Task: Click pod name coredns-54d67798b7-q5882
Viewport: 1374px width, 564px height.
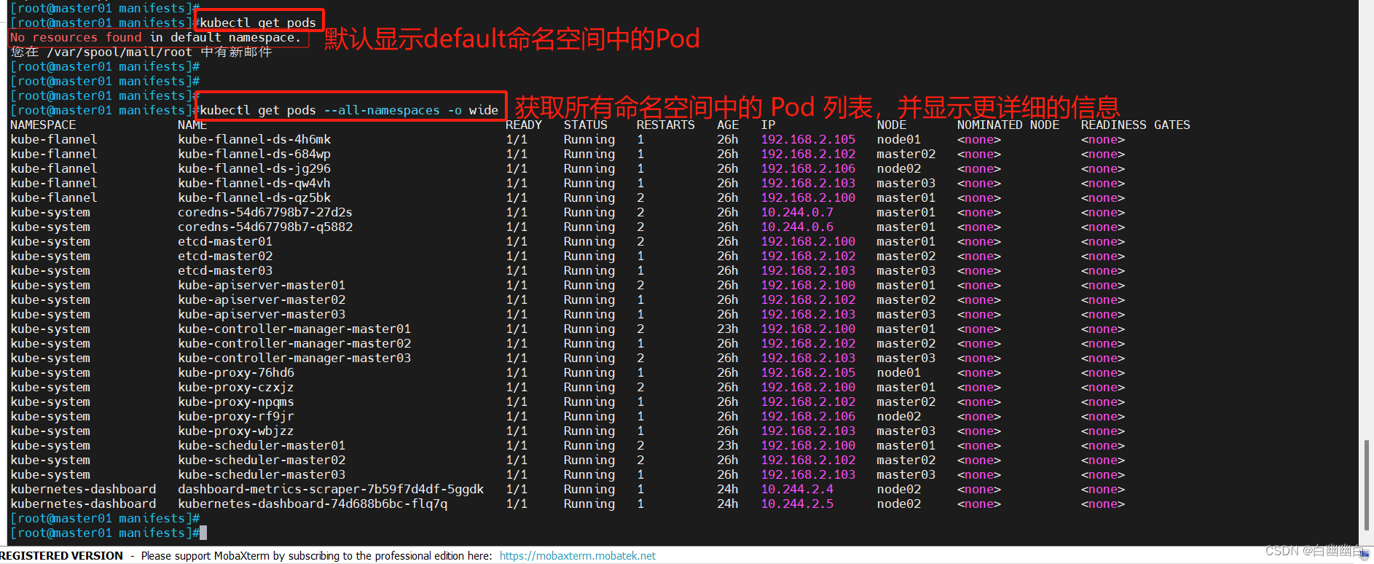Action: [265, 227]
